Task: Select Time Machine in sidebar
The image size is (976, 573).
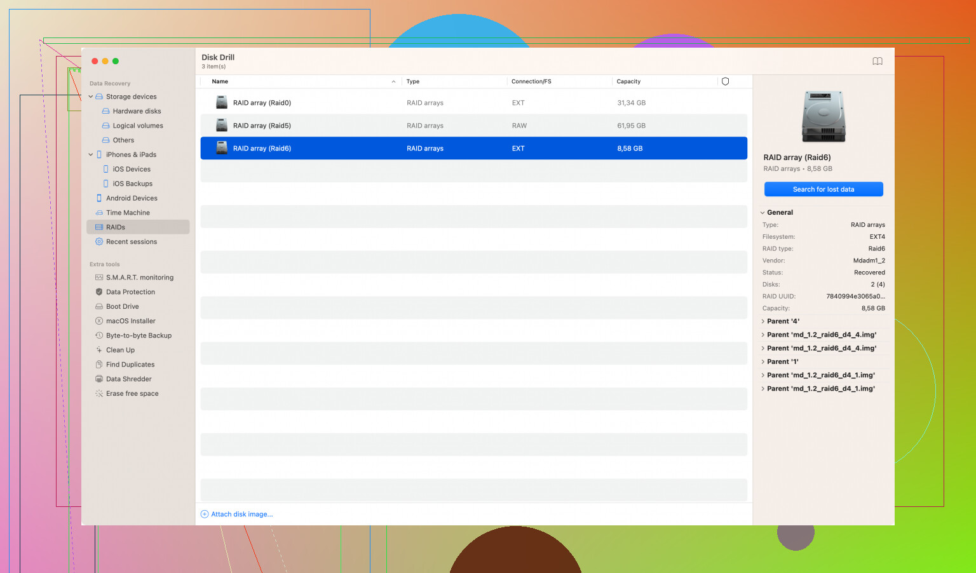Action: click(x=128, y=213)
